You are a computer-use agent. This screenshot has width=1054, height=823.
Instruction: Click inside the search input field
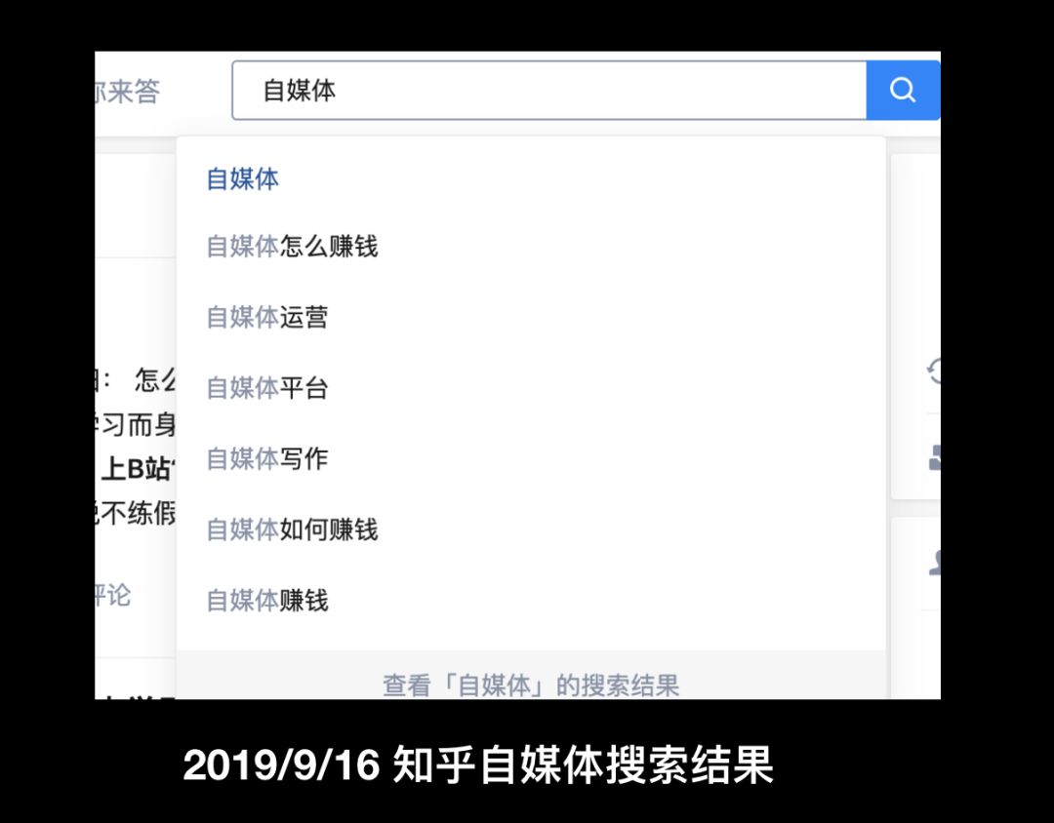547,90
